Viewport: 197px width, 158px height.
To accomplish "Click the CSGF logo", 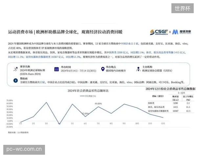I will click(x=159, y=32).
